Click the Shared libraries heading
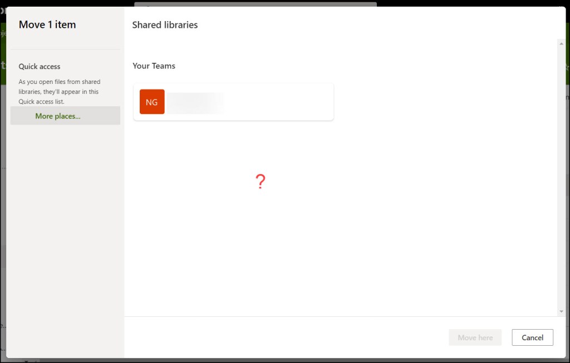The height and width of the screenshot is (363, 570). tap(165, 25)
